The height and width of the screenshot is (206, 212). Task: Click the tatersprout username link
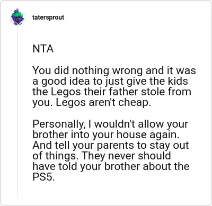tap(48, 17)
